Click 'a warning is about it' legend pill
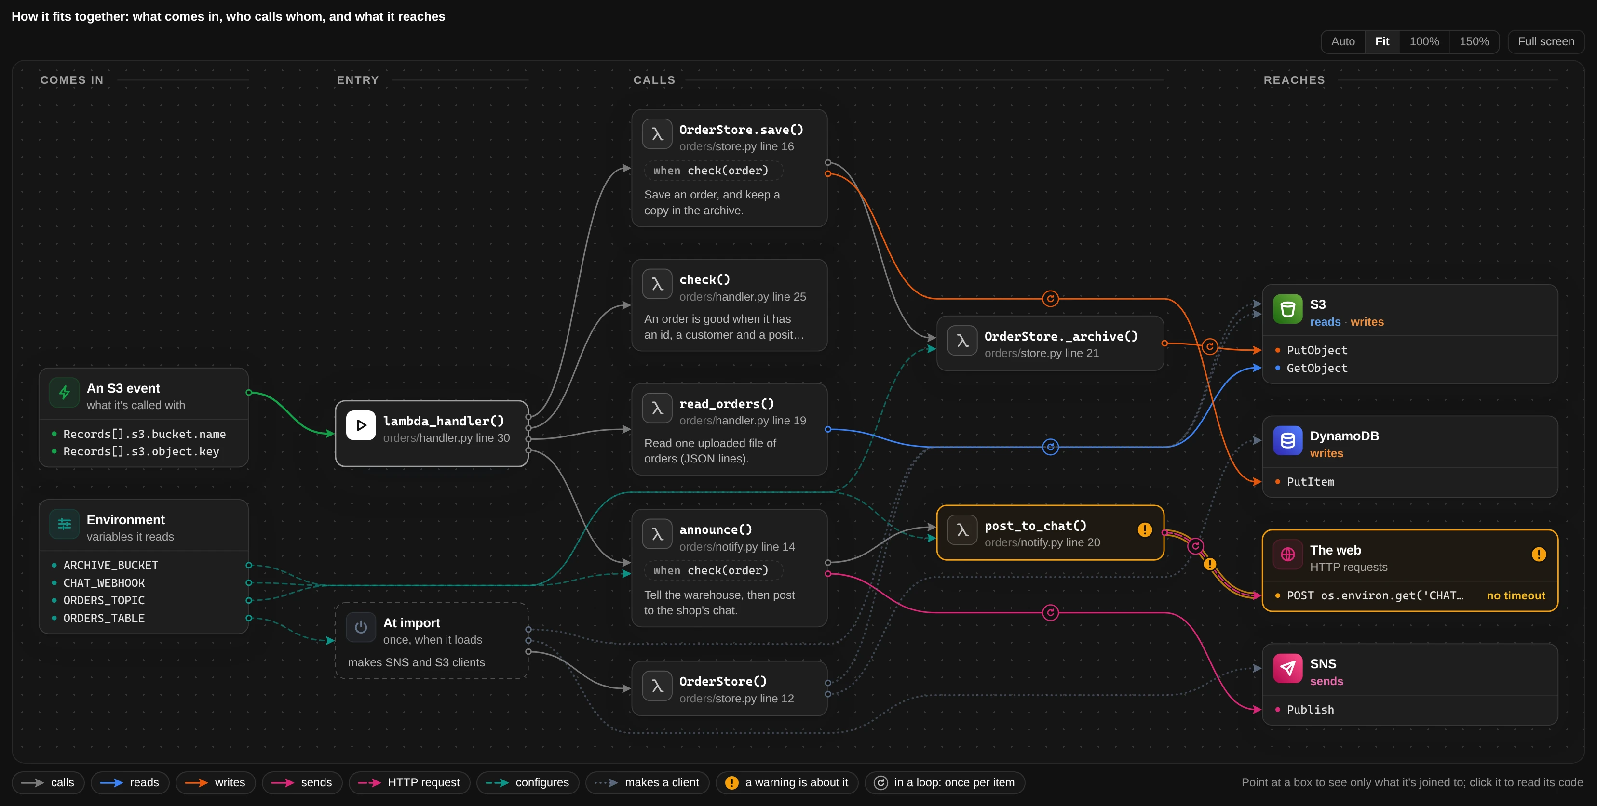Screen dimensions: 1597x806 [x=787, y=782]
